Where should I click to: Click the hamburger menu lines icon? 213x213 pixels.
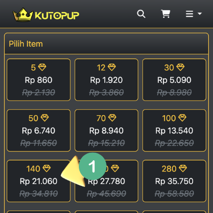pos(190,14)
